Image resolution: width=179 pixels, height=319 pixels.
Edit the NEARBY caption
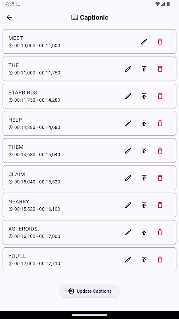click(x=128, y=205)
